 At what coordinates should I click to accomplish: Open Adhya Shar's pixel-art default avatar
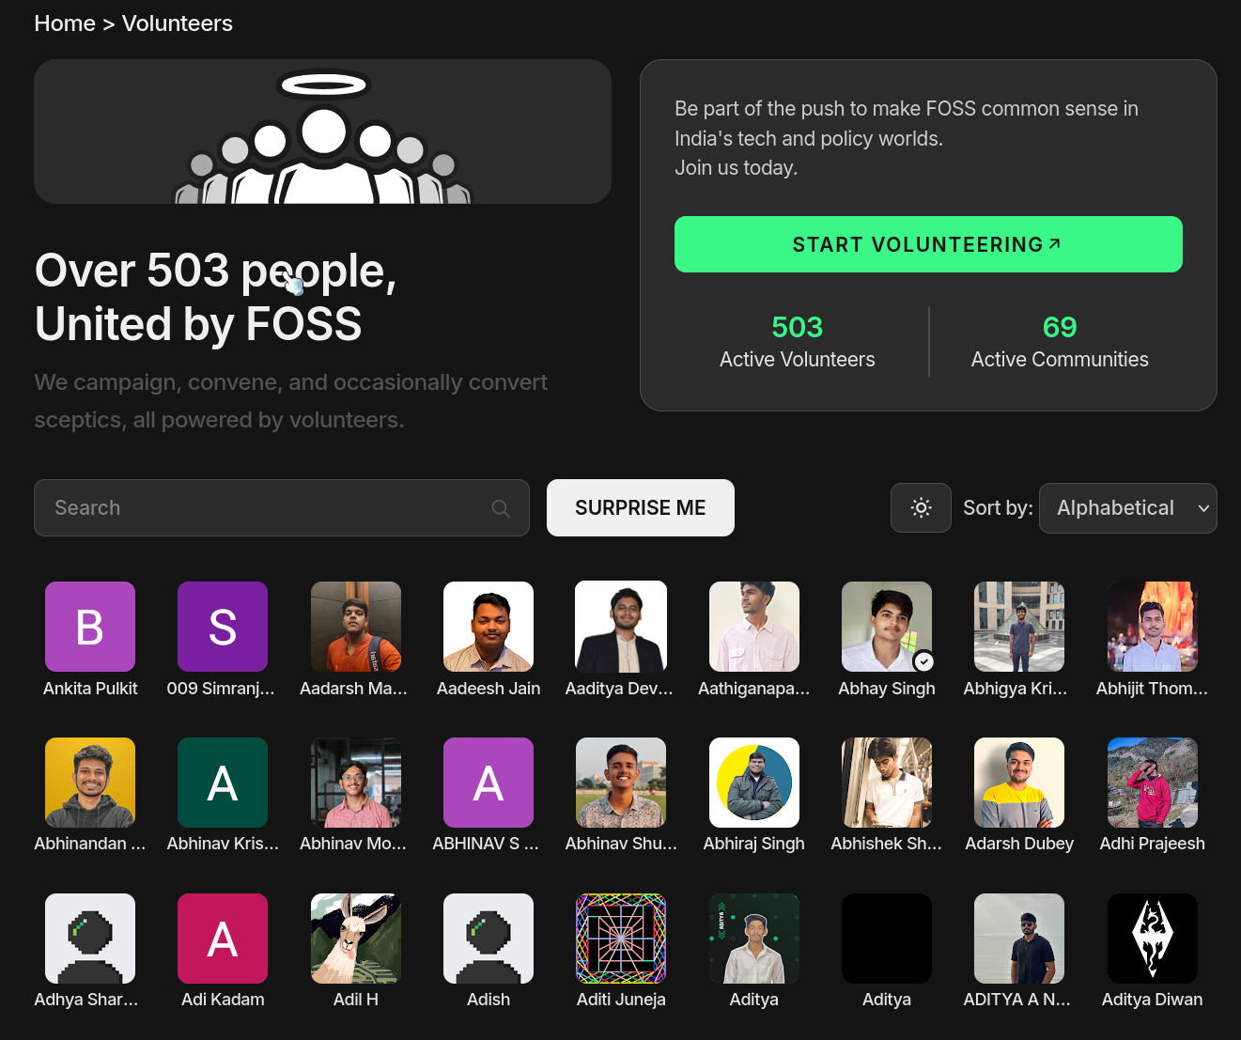90,939
